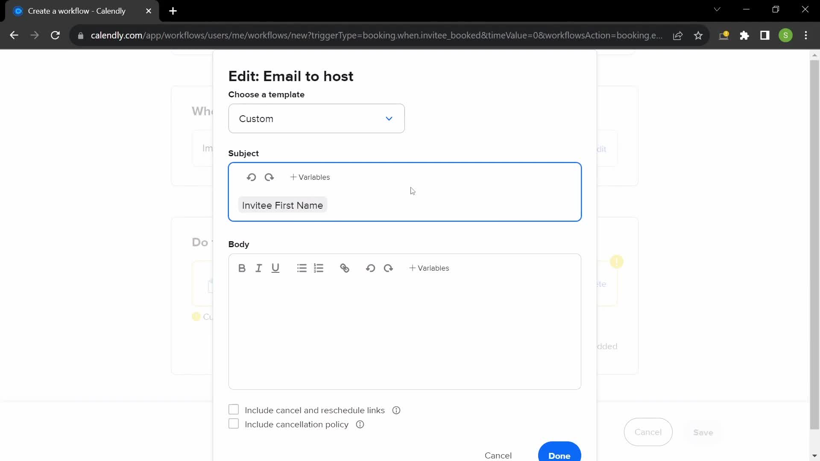This screenshot has width=820, height=461.
Task: Select the italic formatting icon
Action: (258, 268)
